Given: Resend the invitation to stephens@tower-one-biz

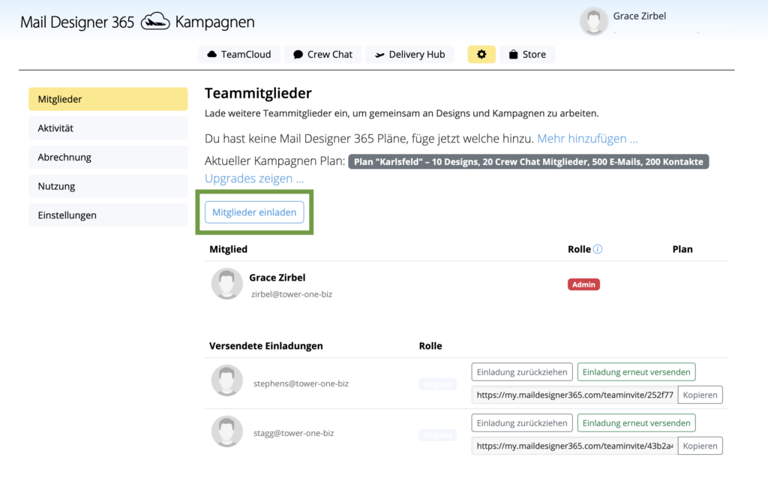Looking at the screenshot, I should pyautogui.click(x=636, y=372).
